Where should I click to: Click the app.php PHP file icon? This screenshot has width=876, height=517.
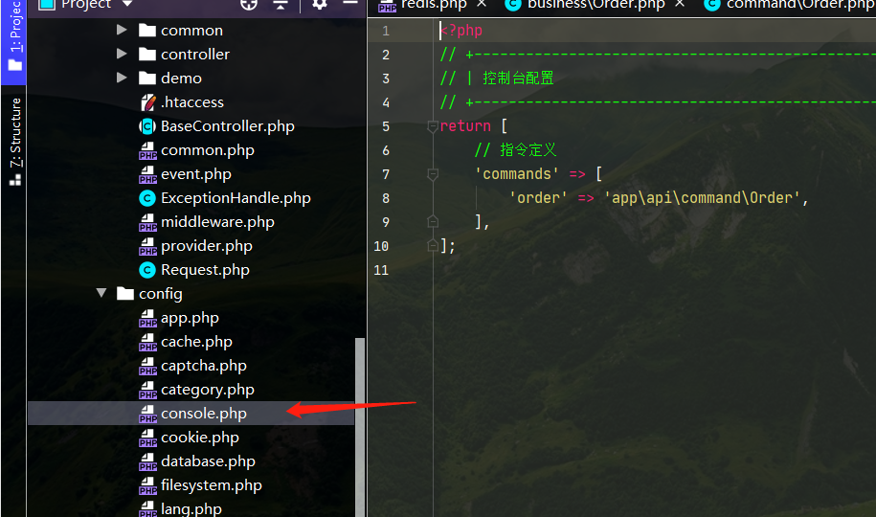[147, 318]
